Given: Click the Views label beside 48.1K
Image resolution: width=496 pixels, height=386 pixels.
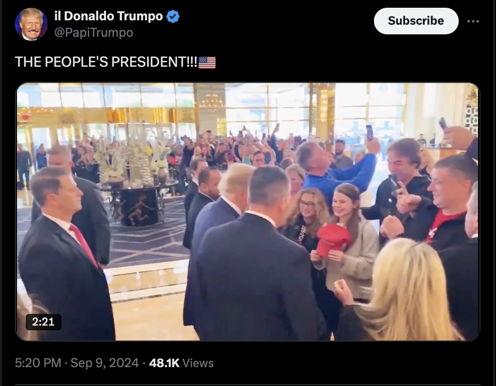Looking at the screenshot, I should click(198, 363).
